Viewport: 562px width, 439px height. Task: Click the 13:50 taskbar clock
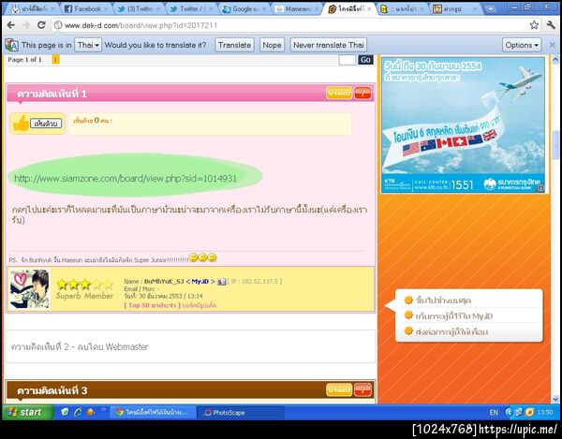click(545, 413)
